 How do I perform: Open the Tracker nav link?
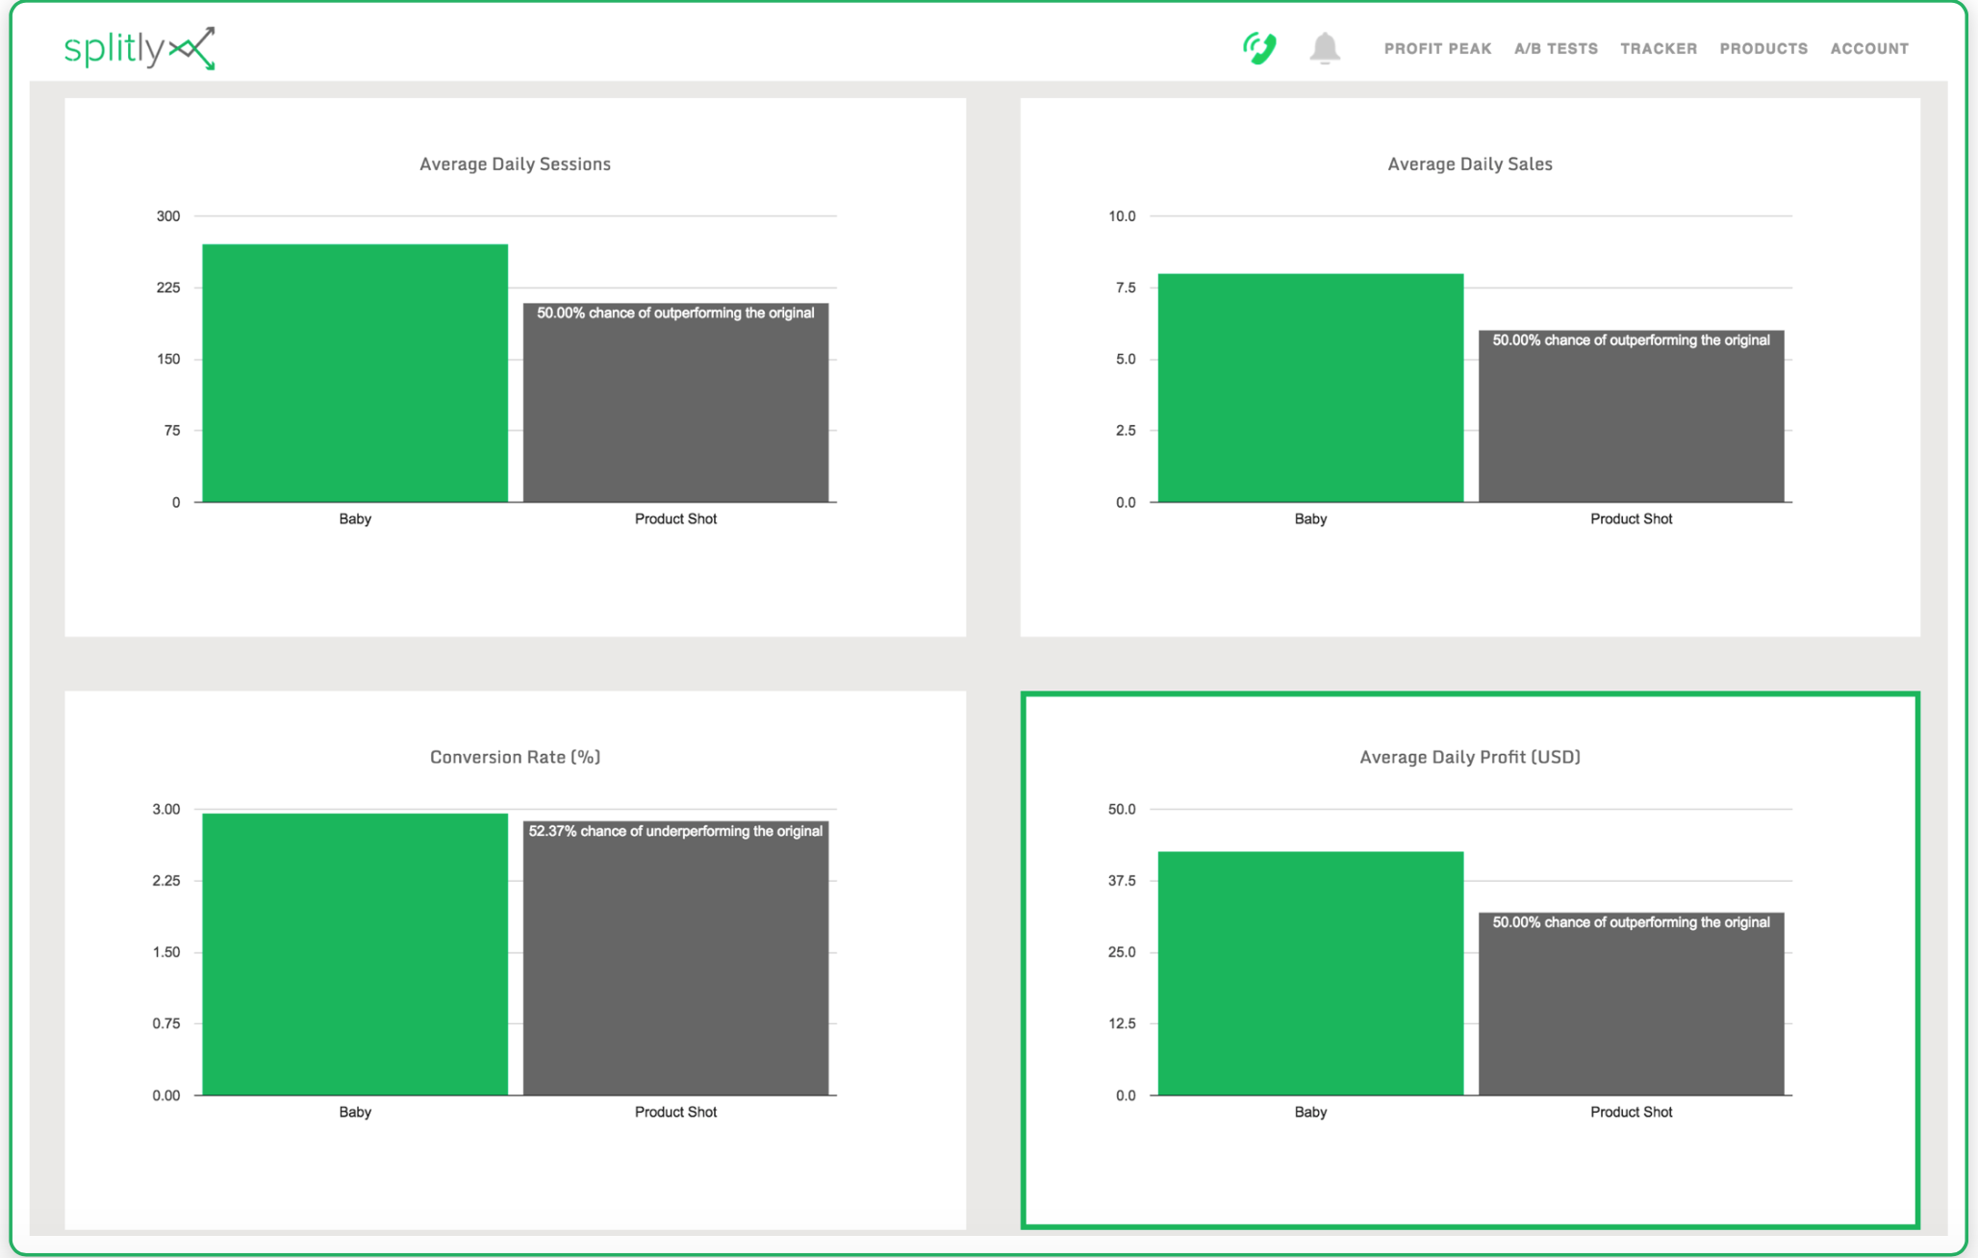pyautogui.click(x=1659, y=49)
